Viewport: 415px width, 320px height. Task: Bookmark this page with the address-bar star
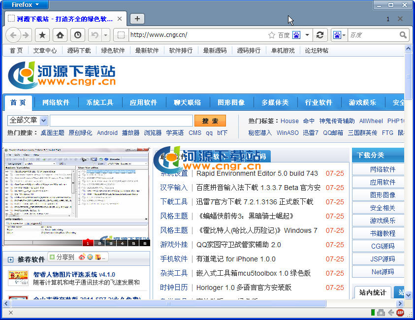[x=272, y=35]
